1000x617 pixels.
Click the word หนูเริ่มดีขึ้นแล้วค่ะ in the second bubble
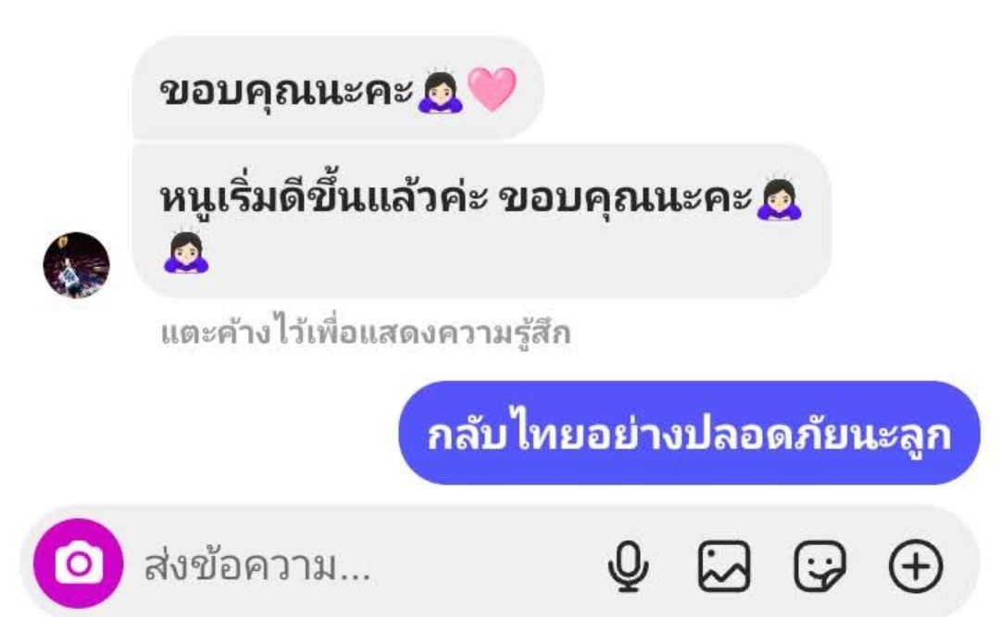pyautogui.click(x=324, y=198)
